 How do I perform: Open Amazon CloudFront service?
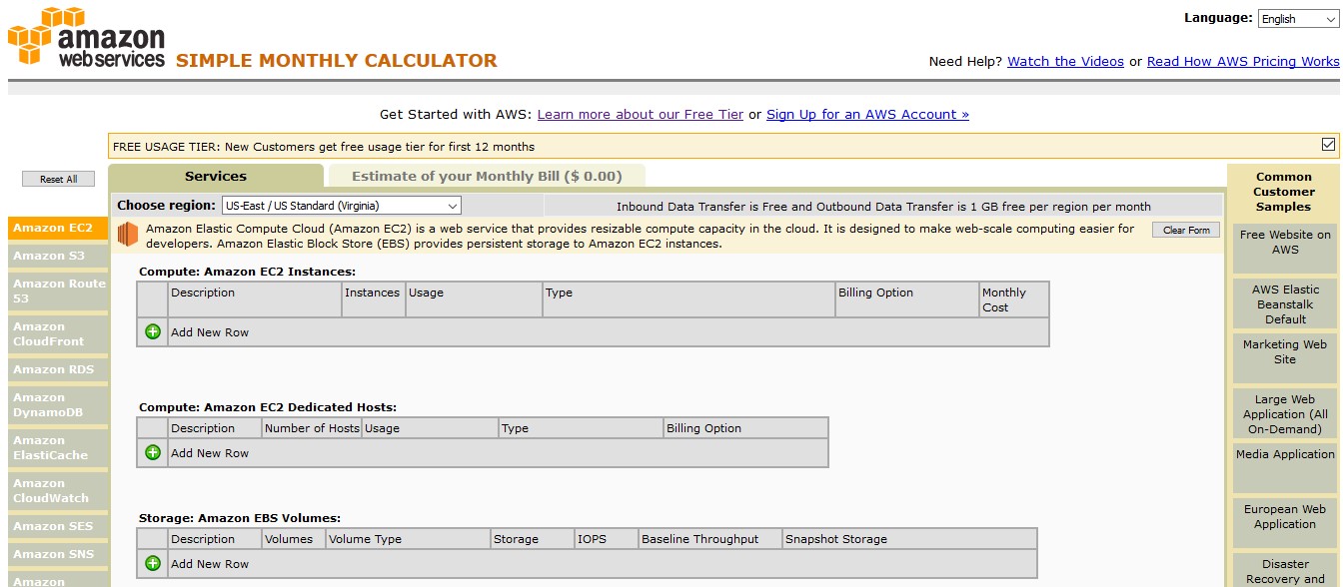pyautogui.click(x=57, y=333)
